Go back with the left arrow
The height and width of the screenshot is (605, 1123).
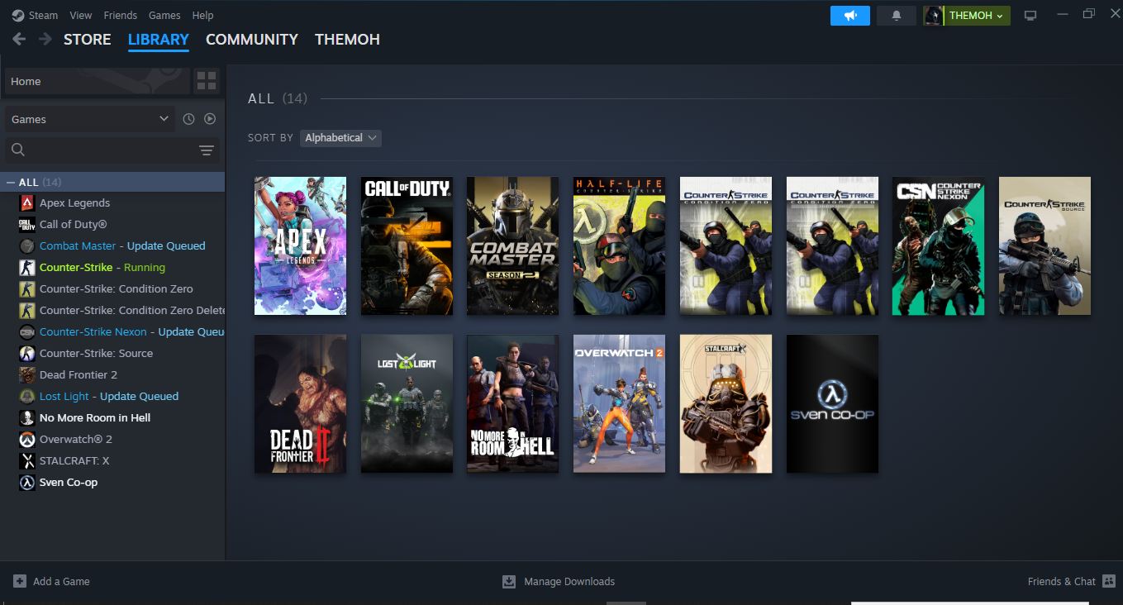point(19,39)
